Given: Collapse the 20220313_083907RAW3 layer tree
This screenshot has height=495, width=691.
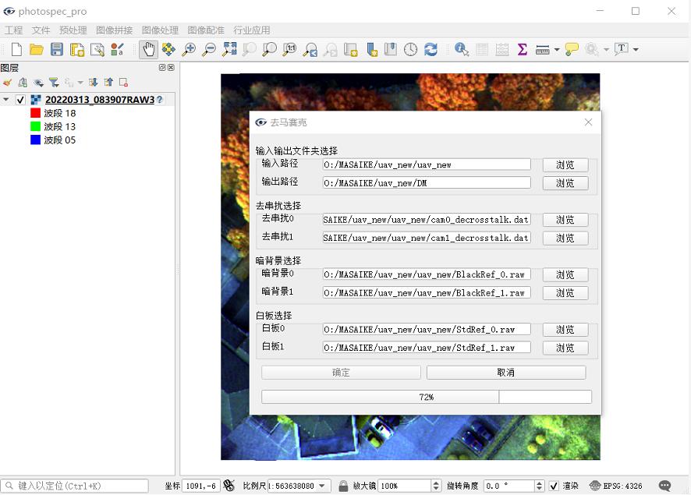Looking at the screenshot, I should [5, 100].
